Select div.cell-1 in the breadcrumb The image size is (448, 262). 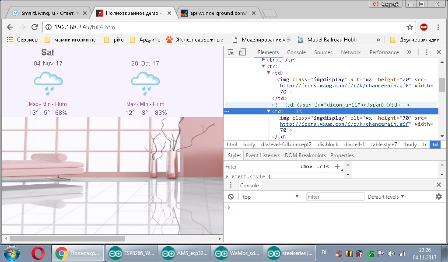point(354,145)
